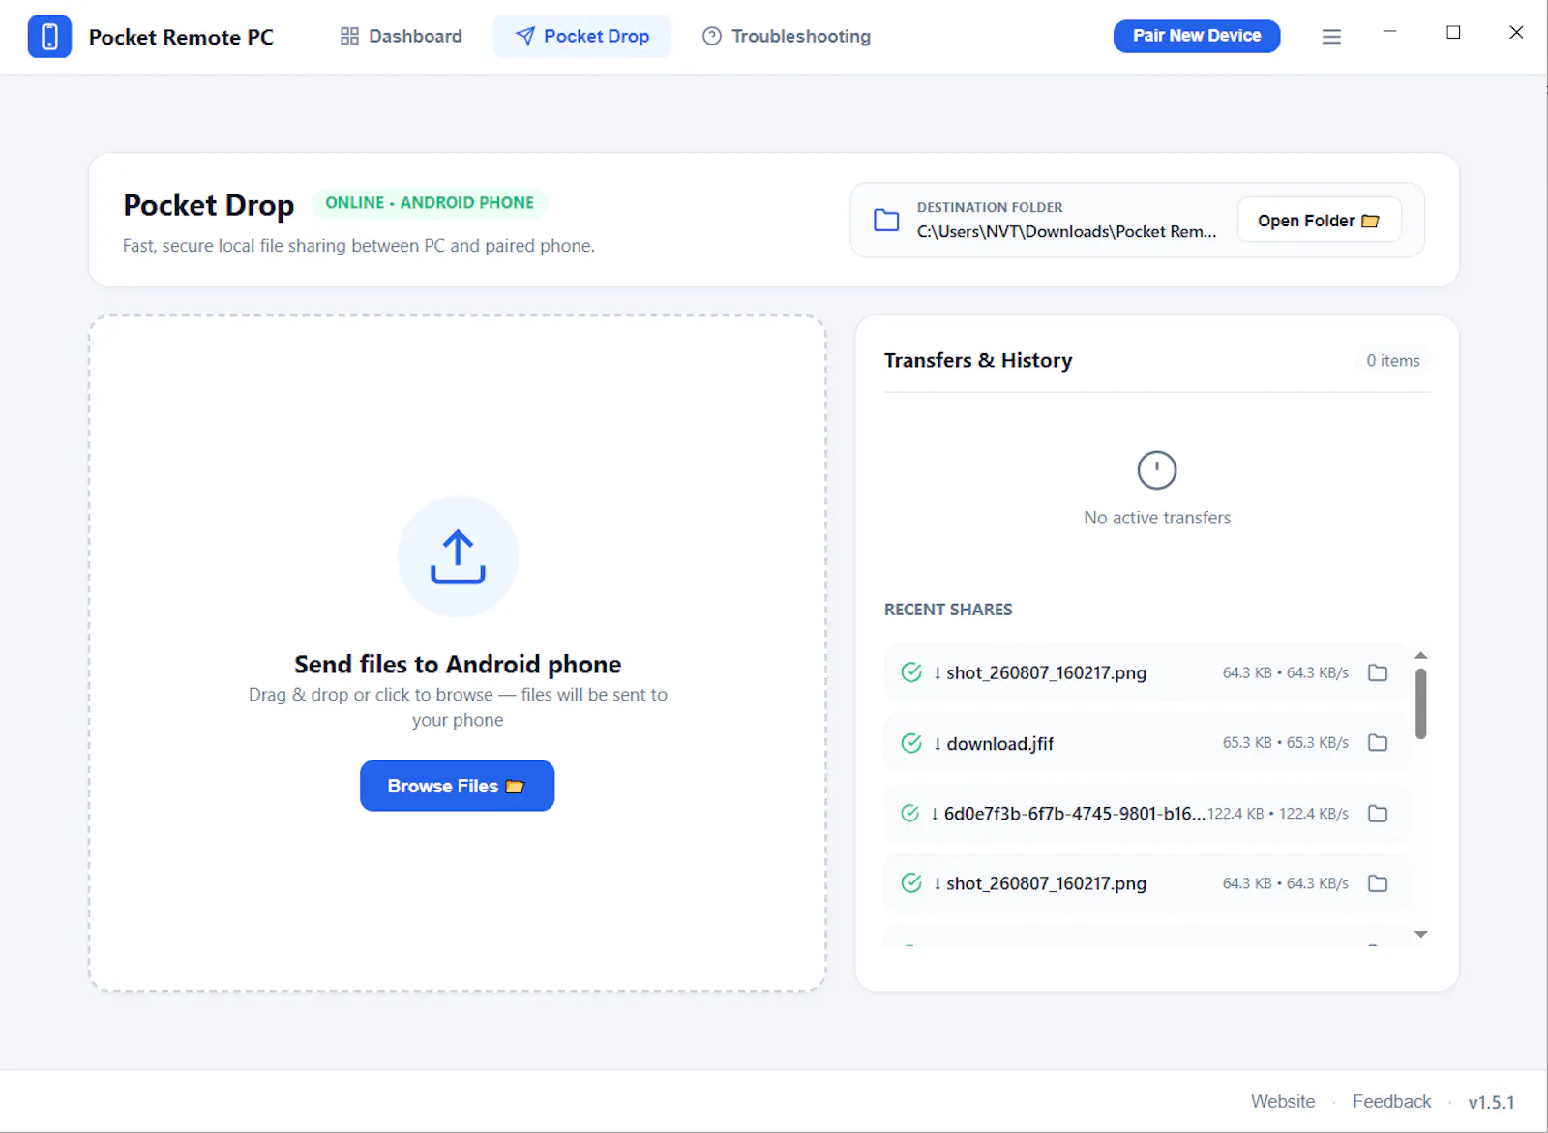Click 122.4 KB size of 6d0e7f3b file
This screenshot has width=1548, height=1133.
coord(1235,814)
